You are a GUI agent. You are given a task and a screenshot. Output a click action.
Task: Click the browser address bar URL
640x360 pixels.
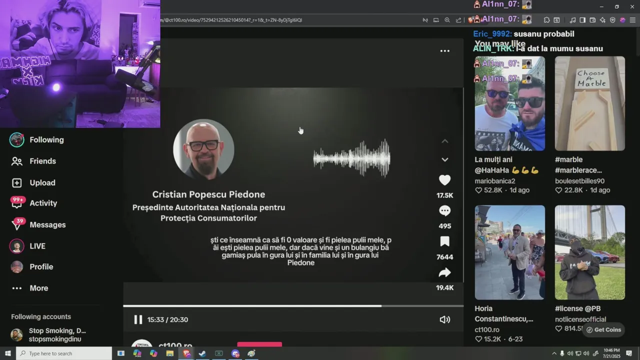[232, 20]
